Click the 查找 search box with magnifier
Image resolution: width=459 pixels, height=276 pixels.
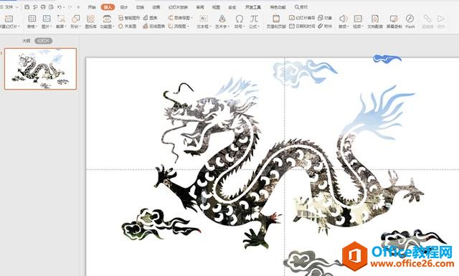click(x=301, y=7)
